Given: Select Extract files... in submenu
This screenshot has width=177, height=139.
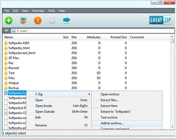Looking at the screenshot, I should pyautogui.click(x=127, y=100).
